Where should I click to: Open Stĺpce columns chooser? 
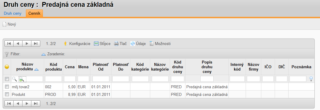pos(96,44)
